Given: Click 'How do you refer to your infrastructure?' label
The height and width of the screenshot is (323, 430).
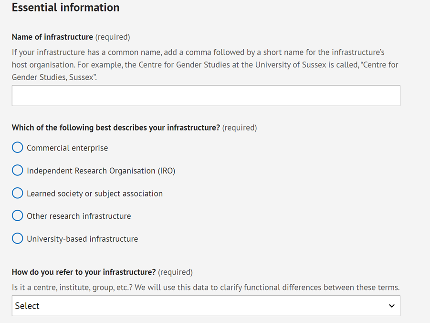Looking at the screenshot, I should tap(84, 272).
